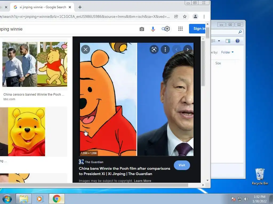Click the Chrome address bar URL
The width and height of the screenshot is (273, 204).
click(85, 16)
